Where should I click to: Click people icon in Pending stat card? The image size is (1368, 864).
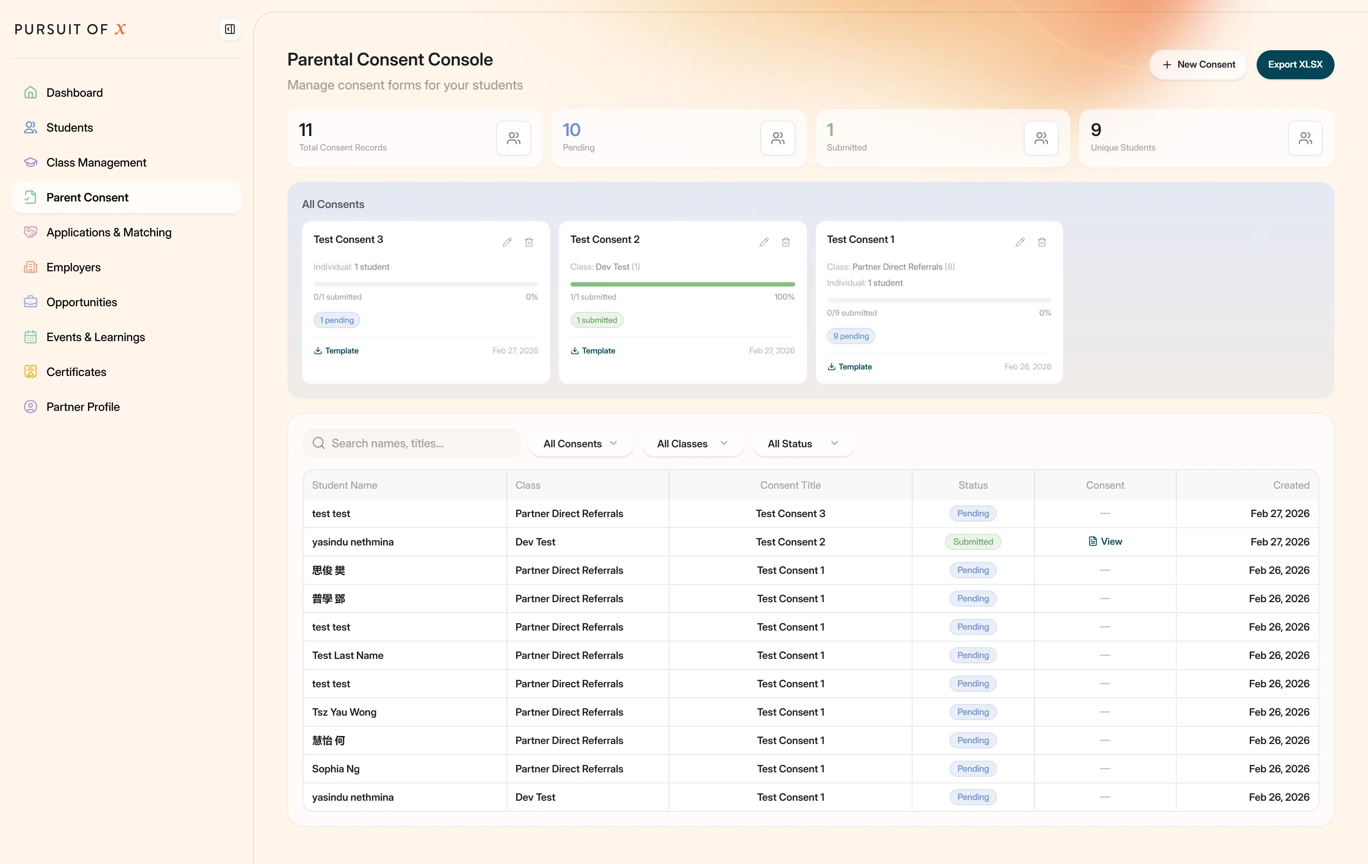[x=778, y=138]
